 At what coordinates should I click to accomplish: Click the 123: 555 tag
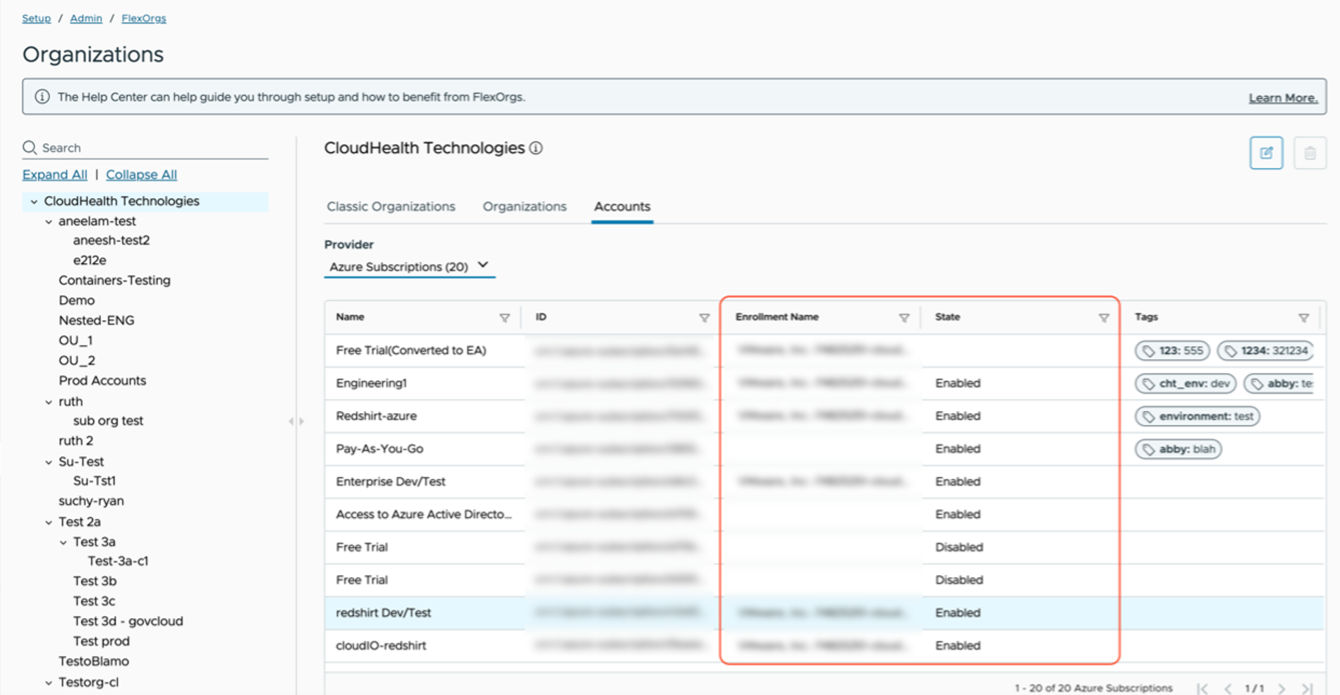point(1172,350)
